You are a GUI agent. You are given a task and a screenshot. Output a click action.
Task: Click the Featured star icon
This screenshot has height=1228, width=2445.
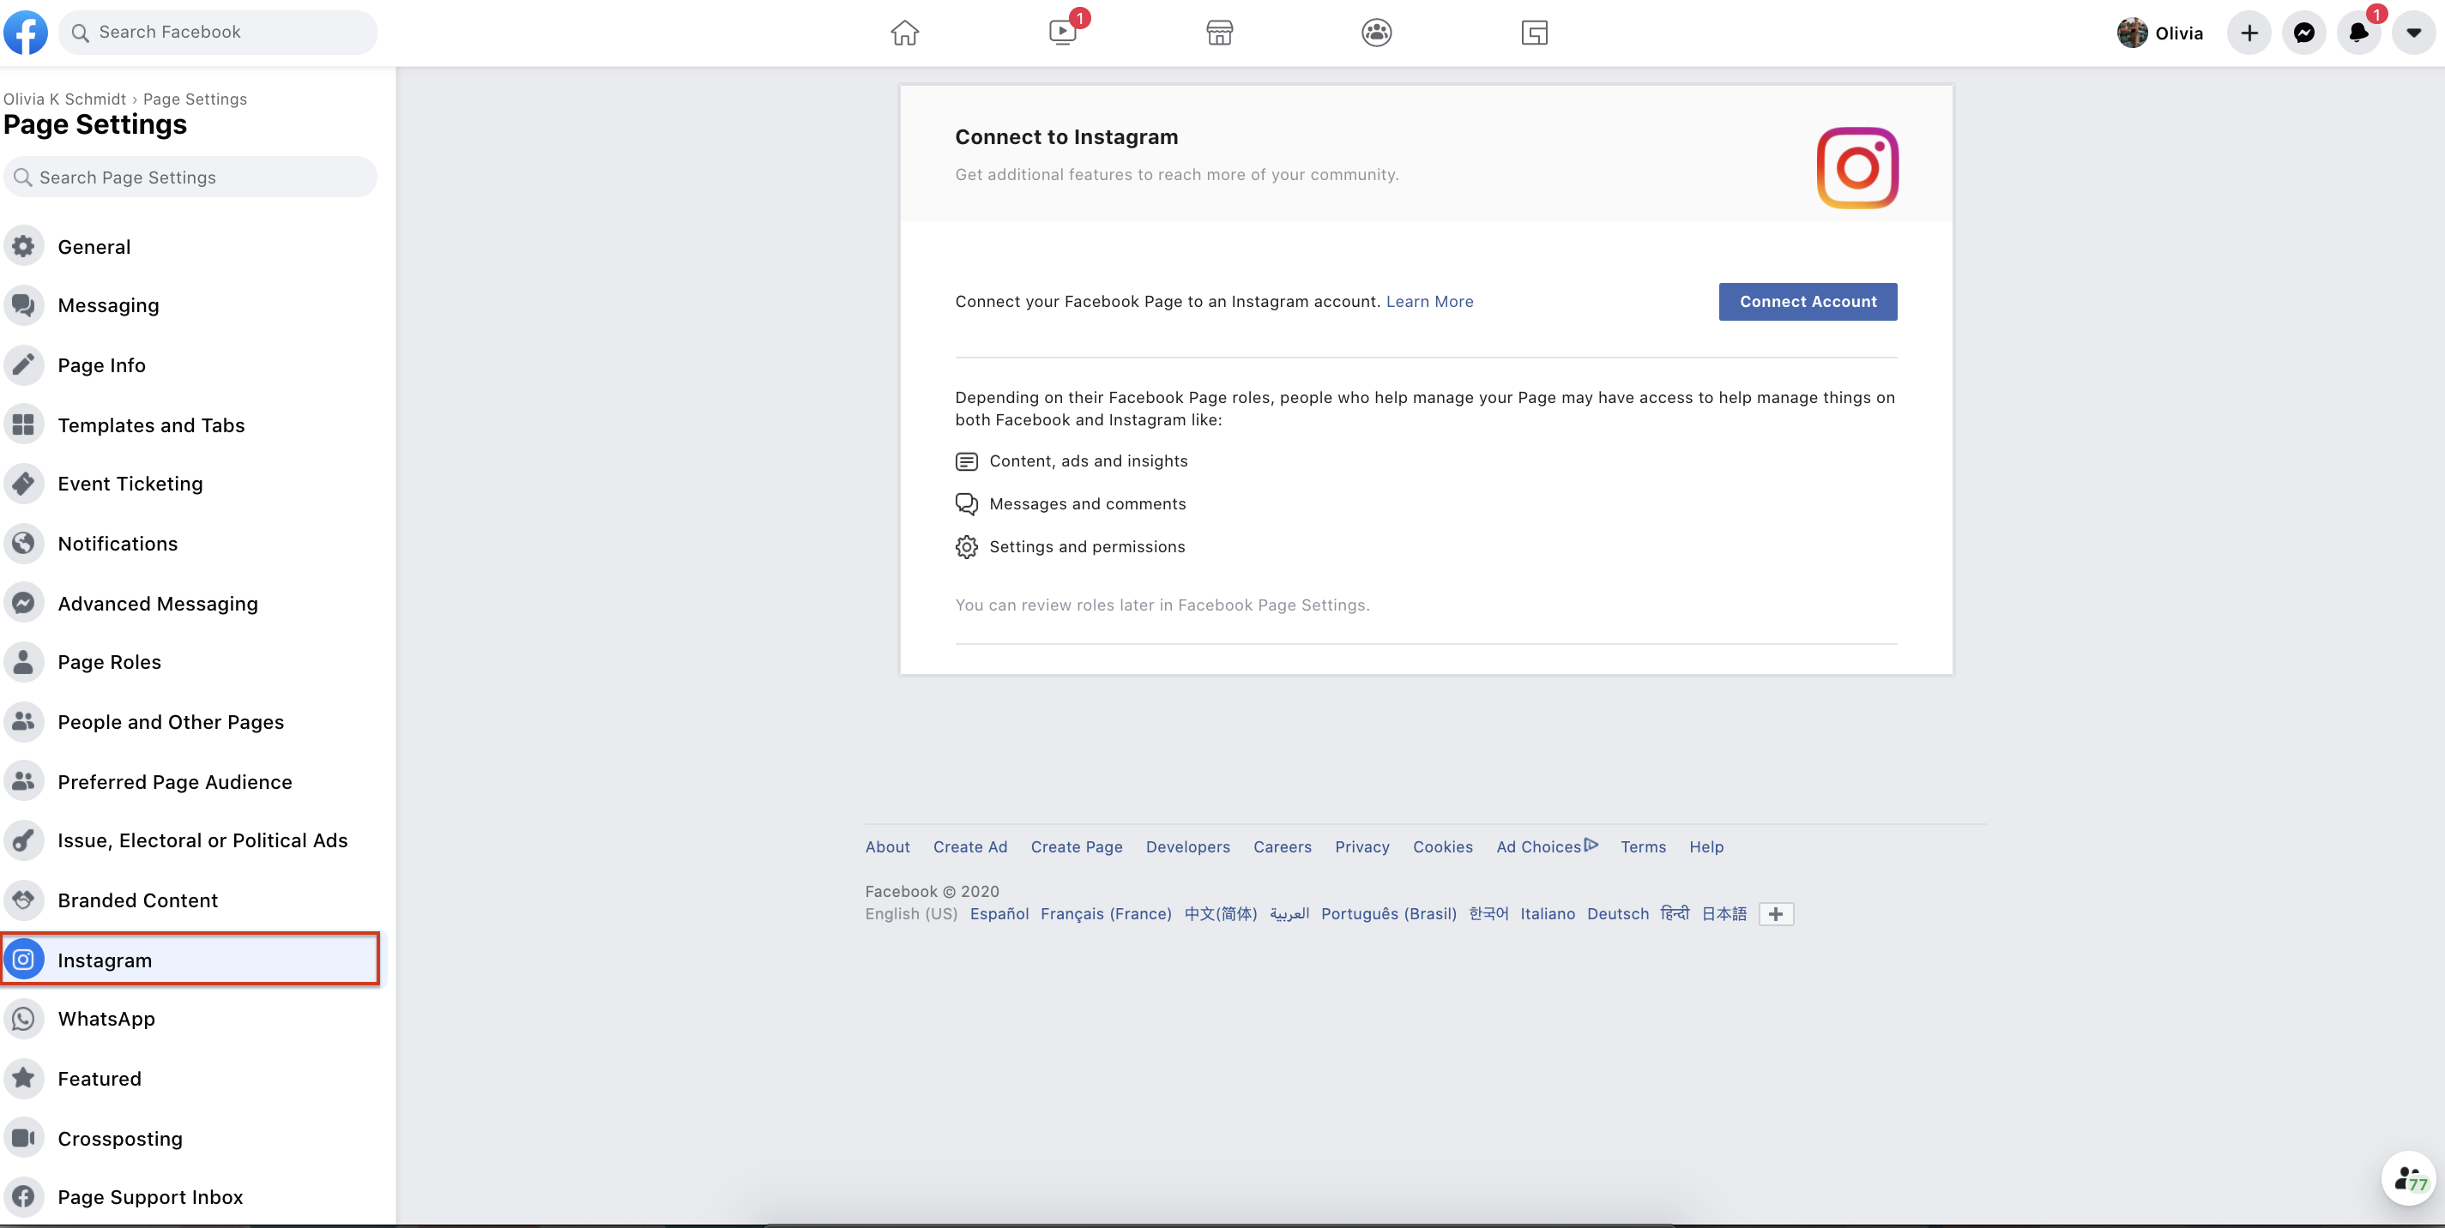coord(24,1079)
